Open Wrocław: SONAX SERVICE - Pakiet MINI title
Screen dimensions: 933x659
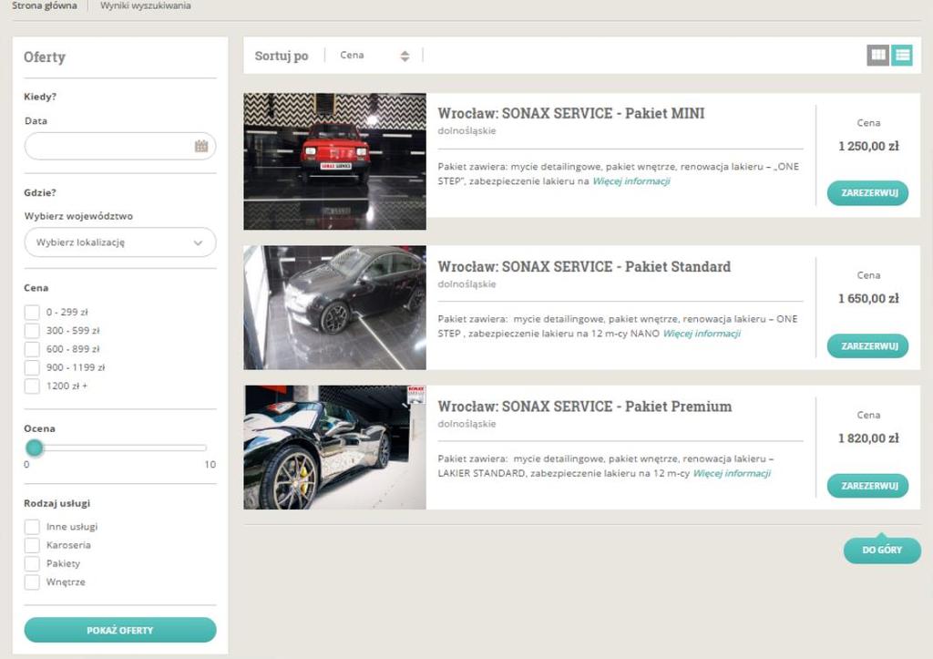(x=571, y=113)
